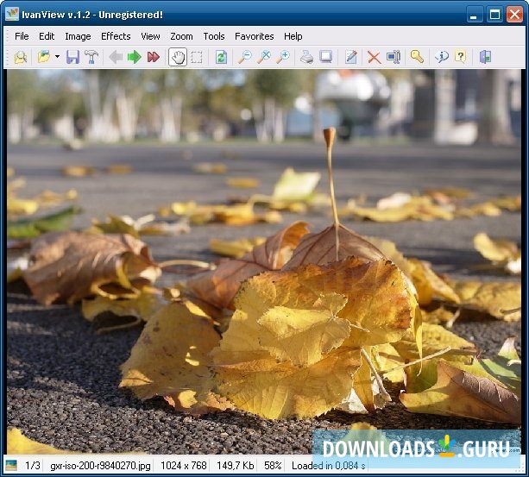Open the Zoom menu
Image resolution: width=529 pixels, height=477 pixels.
181,36
